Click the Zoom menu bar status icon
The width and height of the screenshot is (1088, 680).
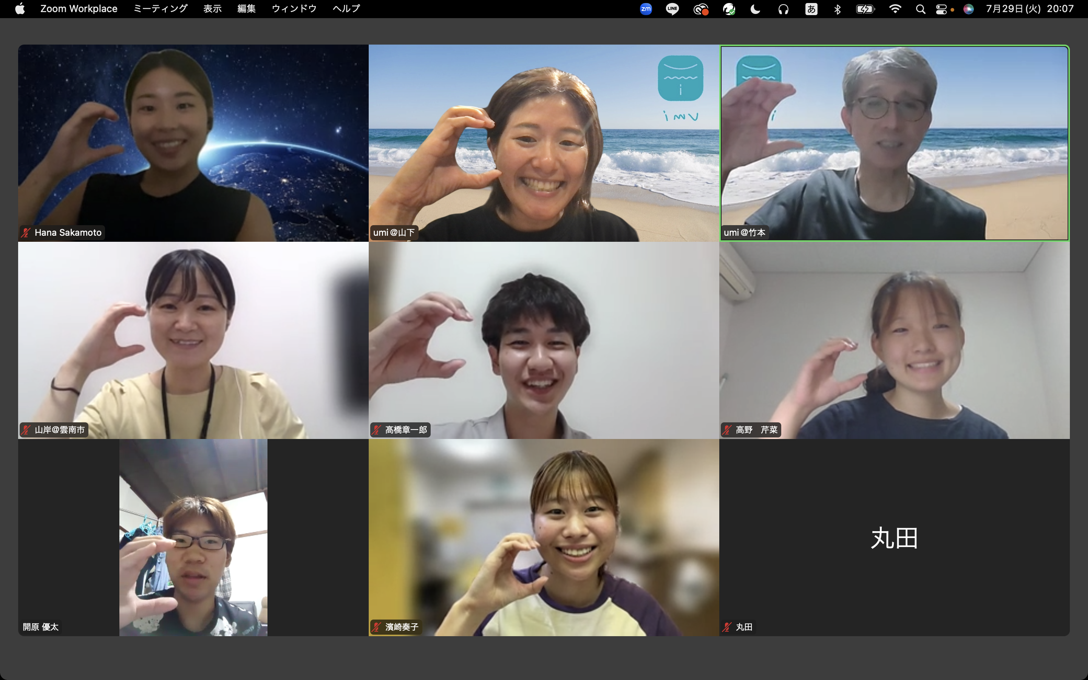pos(646,9)
